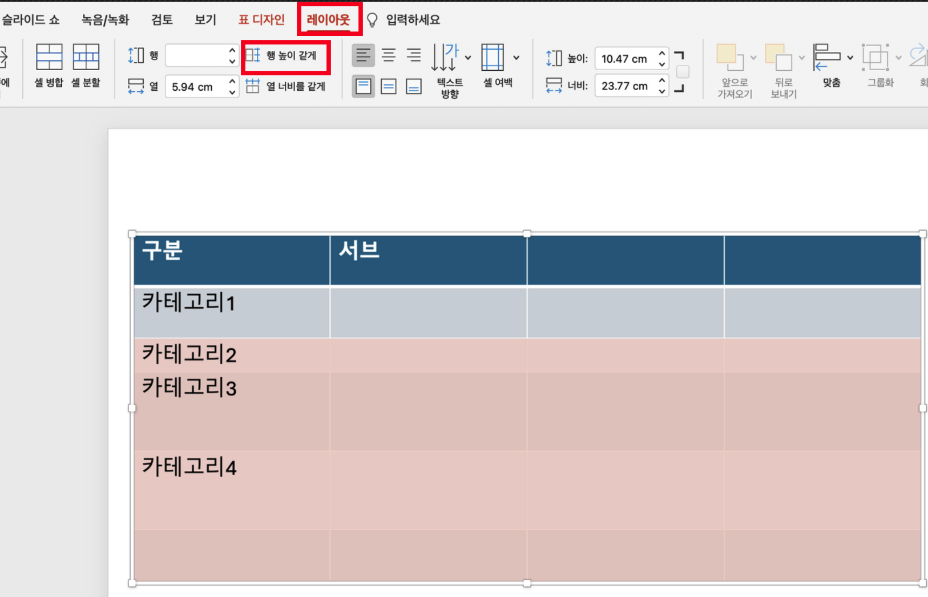Increase column width 5.94 cm stepper up
Image resolution: width=928 pixels, height=597 pixels.
pyautogui.click(x=232, y=82)
